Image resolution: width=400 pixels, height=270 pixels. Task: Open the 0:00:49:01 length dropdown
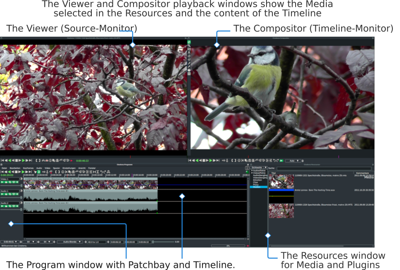9,242
